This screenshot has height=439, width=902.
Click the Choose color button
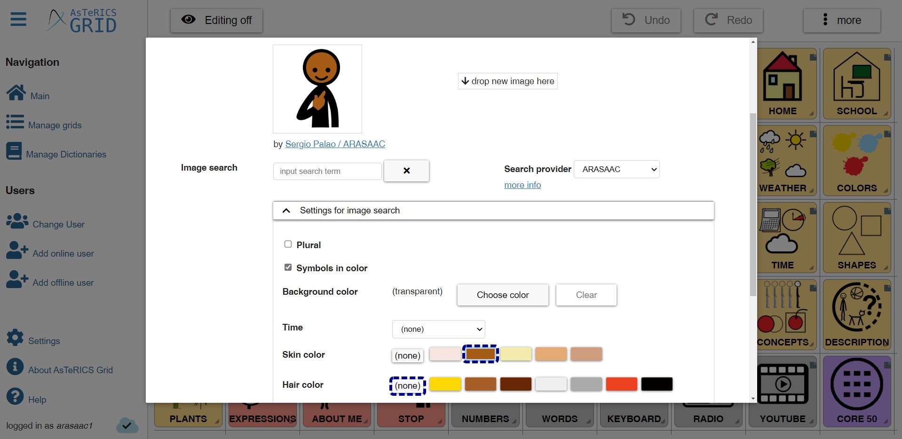click(502, 295)
